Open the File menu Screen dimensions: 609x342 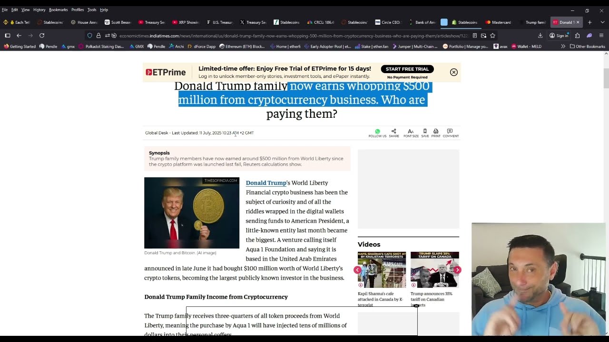[5, 9]
